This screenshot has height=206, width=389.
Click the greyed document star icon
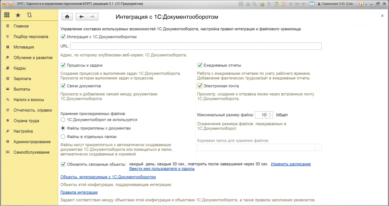click(269, 4)
